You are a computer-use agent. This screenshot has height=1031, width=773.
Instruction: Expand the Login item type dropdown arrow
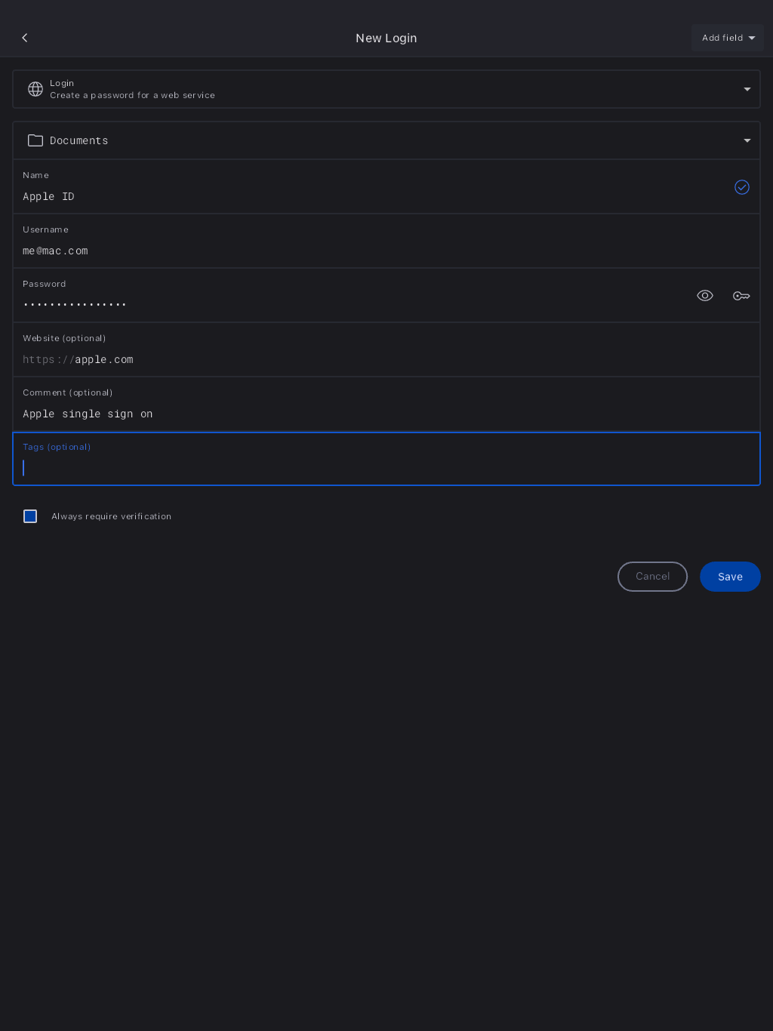pos(747,89)
